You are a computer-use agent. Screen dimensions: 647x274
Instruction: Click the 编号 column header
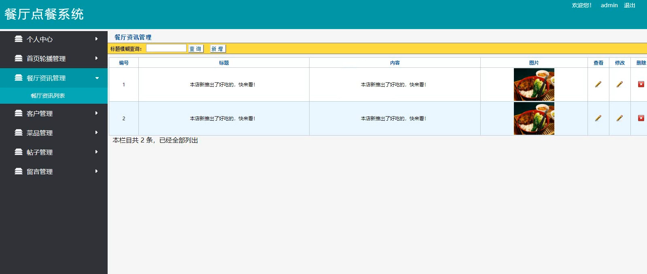click(x=124, y=63)
